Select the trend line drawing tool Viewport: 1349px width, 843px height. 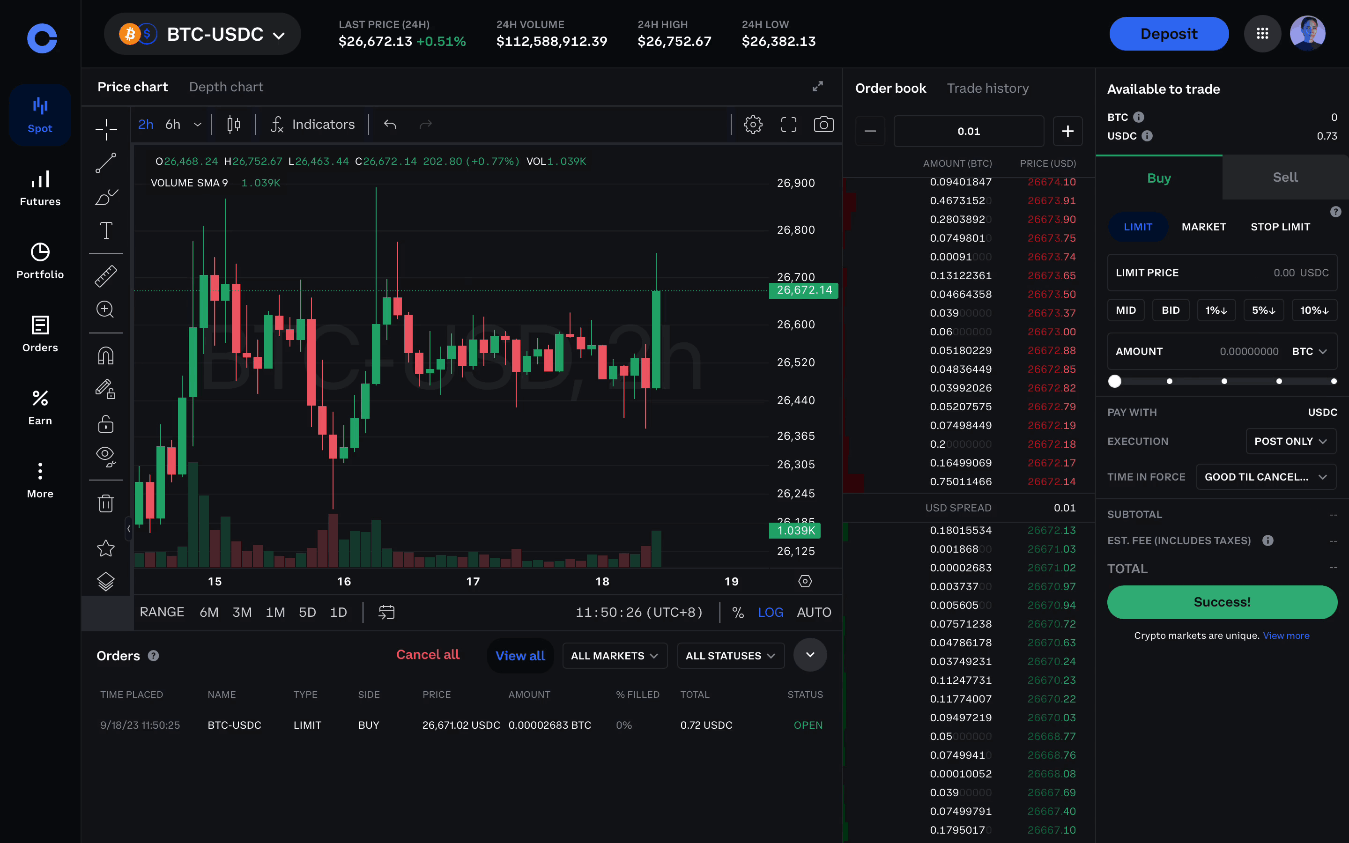coord(105,163)
